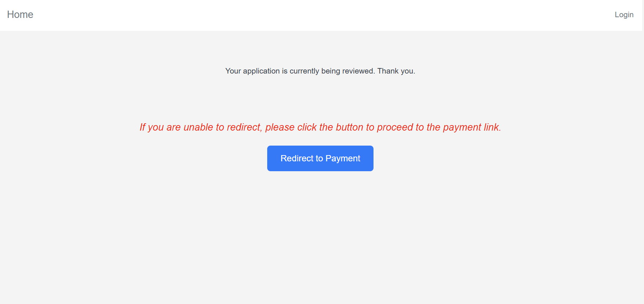Go to the Home page link

point(20,15)
